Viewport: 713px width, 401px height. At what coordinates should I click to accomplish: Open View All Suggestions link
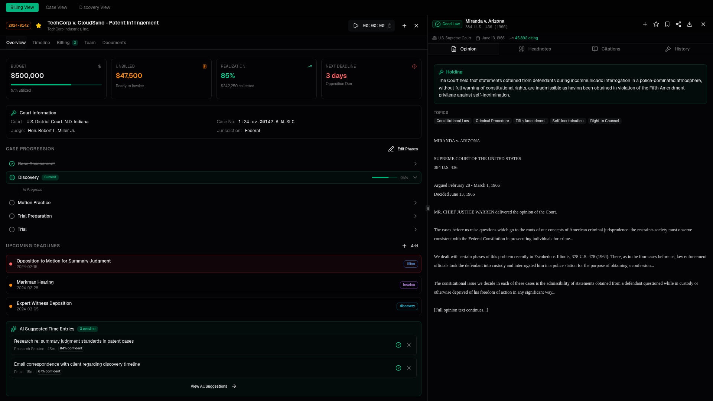coord(214,386)
